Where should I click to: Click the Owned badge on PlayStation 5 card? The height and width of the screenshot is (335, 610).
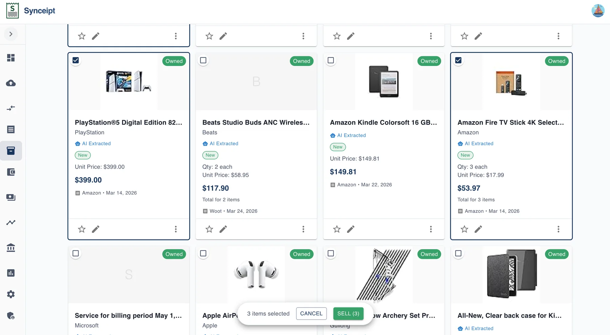[x=174, y=61]
